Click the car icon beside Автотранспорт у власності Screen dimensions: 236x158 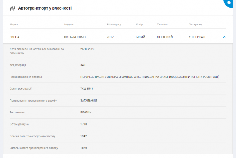click(13, 8)
